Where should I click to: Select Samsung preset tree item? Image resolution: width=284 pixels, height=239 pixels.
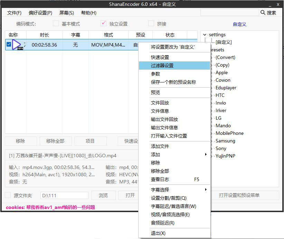tap(225, 141)
